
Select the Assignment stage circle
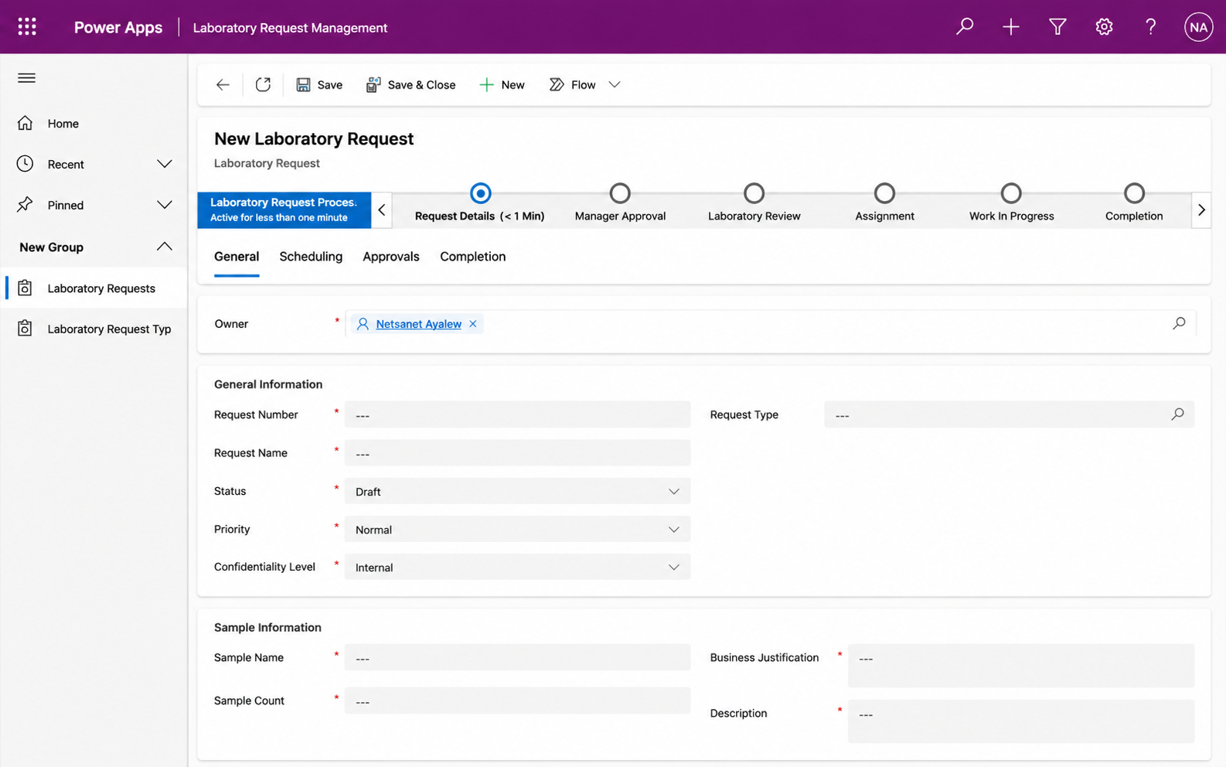[884, 193]
